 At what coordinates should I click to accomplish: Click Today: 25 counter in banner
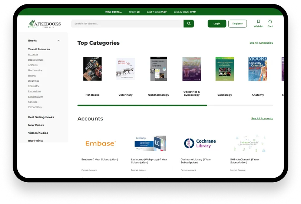(134, 12)
